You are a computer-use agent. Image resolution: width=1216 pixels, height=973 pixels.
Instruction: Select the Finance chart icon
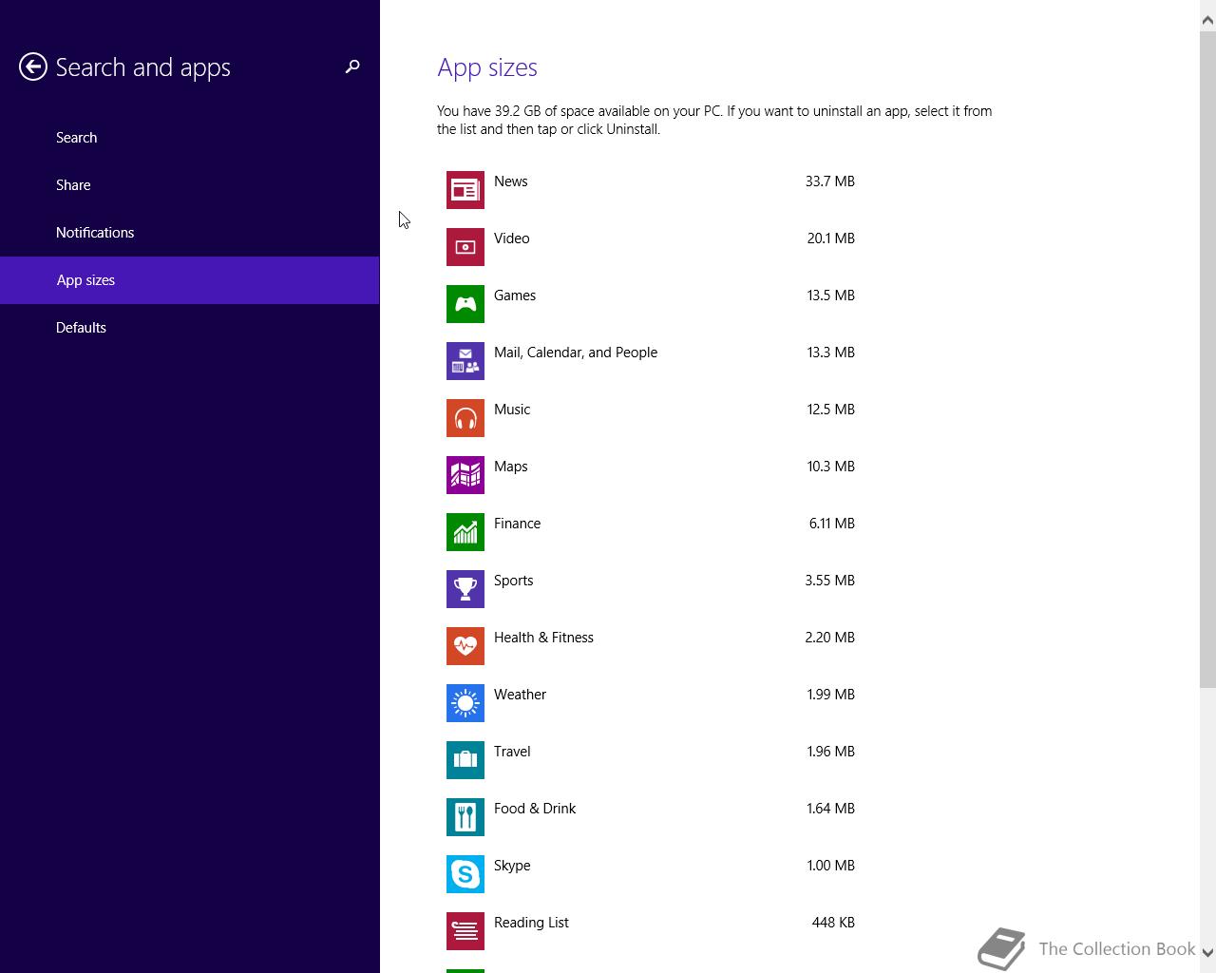[x=465, y=532]
